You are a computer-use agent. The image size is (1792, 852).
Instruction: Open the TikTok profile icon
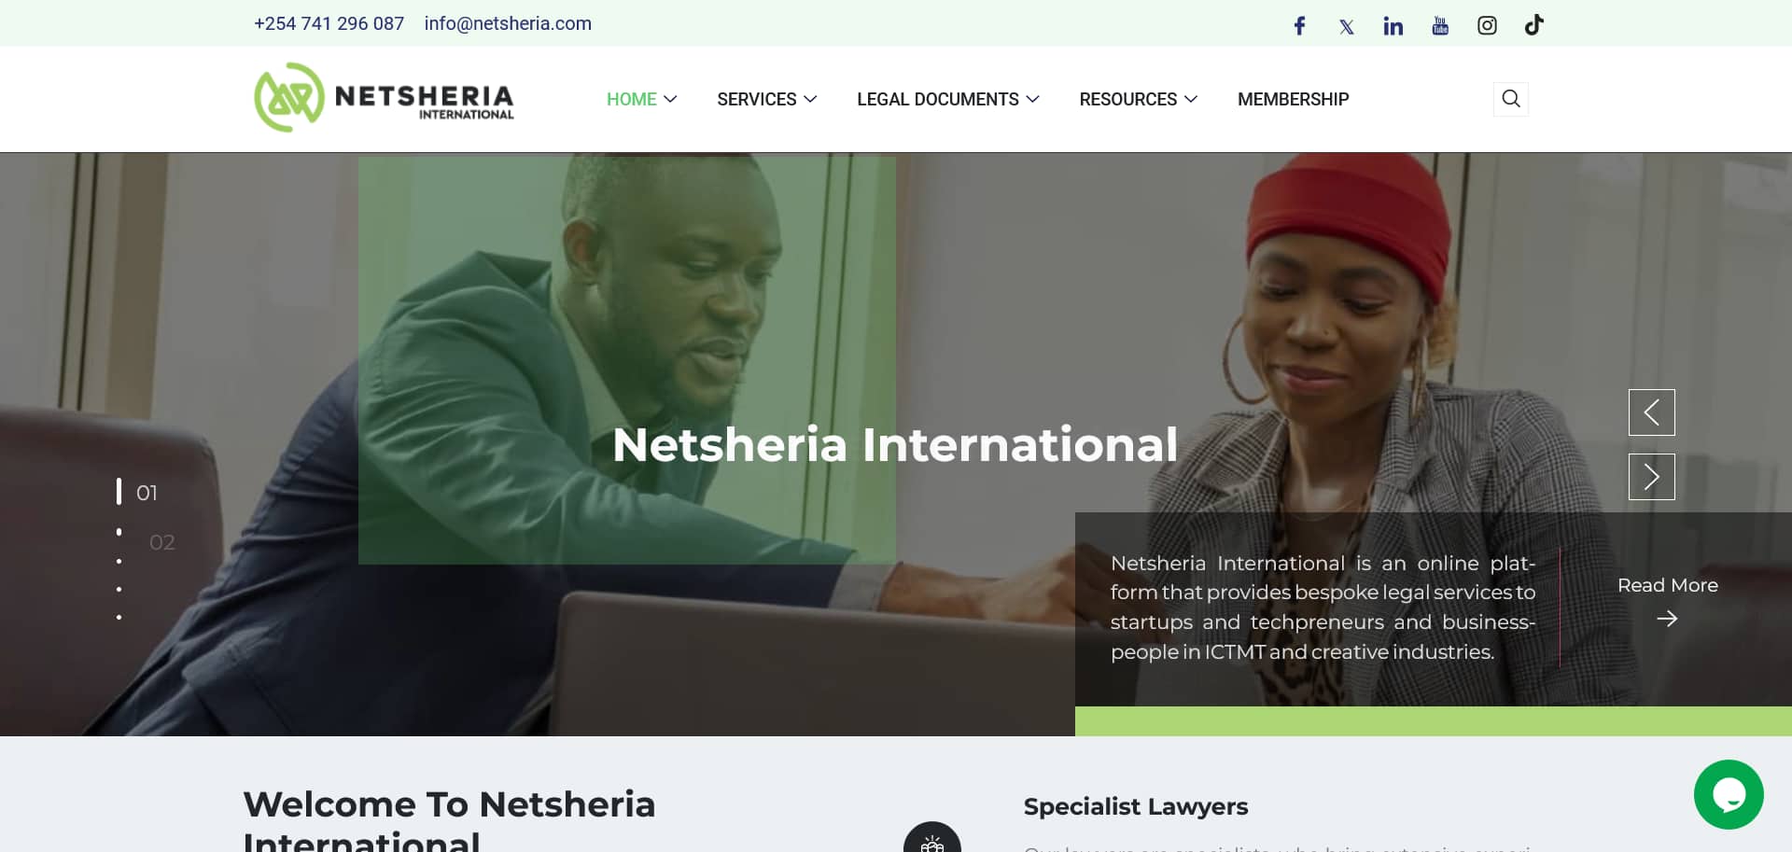click(x=1533, y=24)
